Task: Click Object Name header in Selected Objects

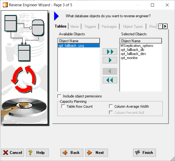Action: click(x=141, y=41)
